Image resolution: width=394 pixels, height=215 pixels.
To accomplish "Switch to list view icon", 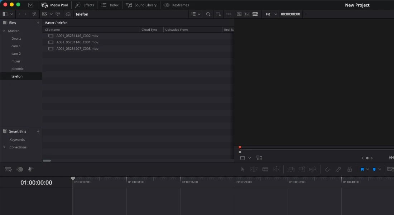I will pyautogui.click(x=193, y=14).
